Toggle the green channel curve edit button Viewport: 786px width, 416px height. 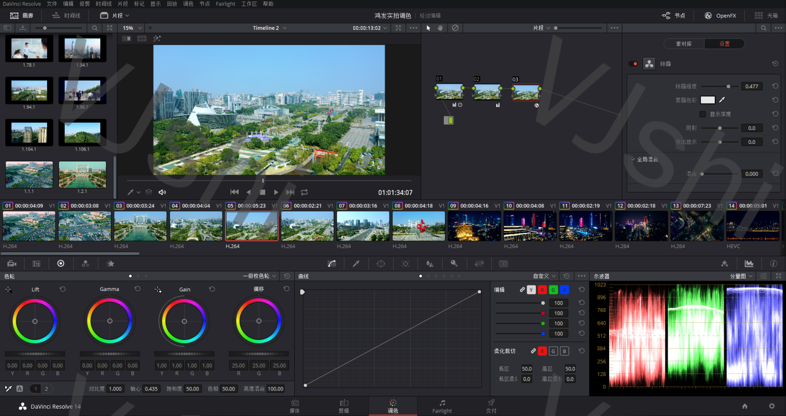tap(553, 290)
